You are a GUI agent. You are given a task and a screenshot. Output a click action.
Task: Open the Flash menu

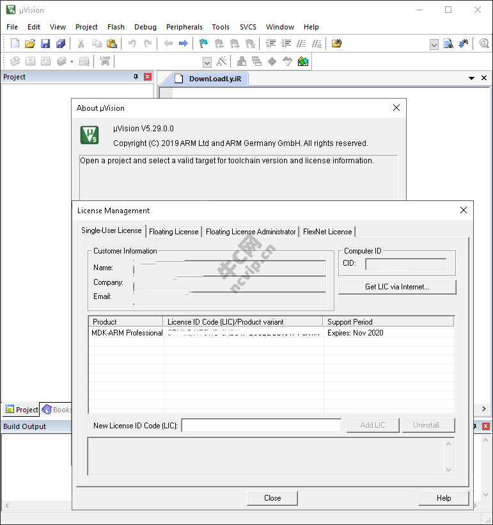pos(116,27)
